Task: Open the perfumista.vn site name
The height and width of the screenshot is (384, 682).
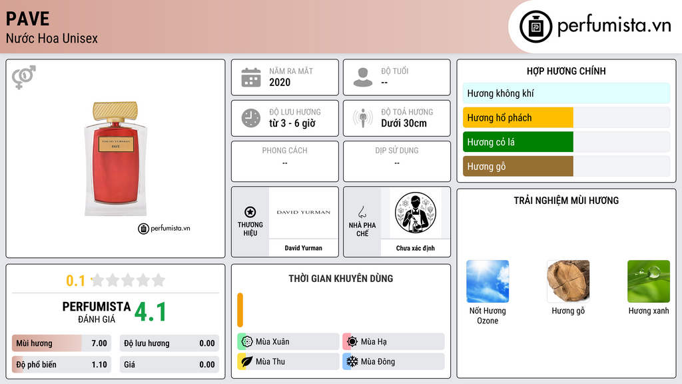Action: (x=614, y=26)
